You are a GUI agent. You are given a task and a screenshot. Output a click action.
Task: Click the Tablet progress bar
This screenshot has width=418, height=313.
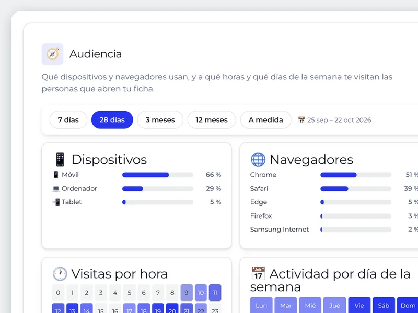tap(158, 202)
